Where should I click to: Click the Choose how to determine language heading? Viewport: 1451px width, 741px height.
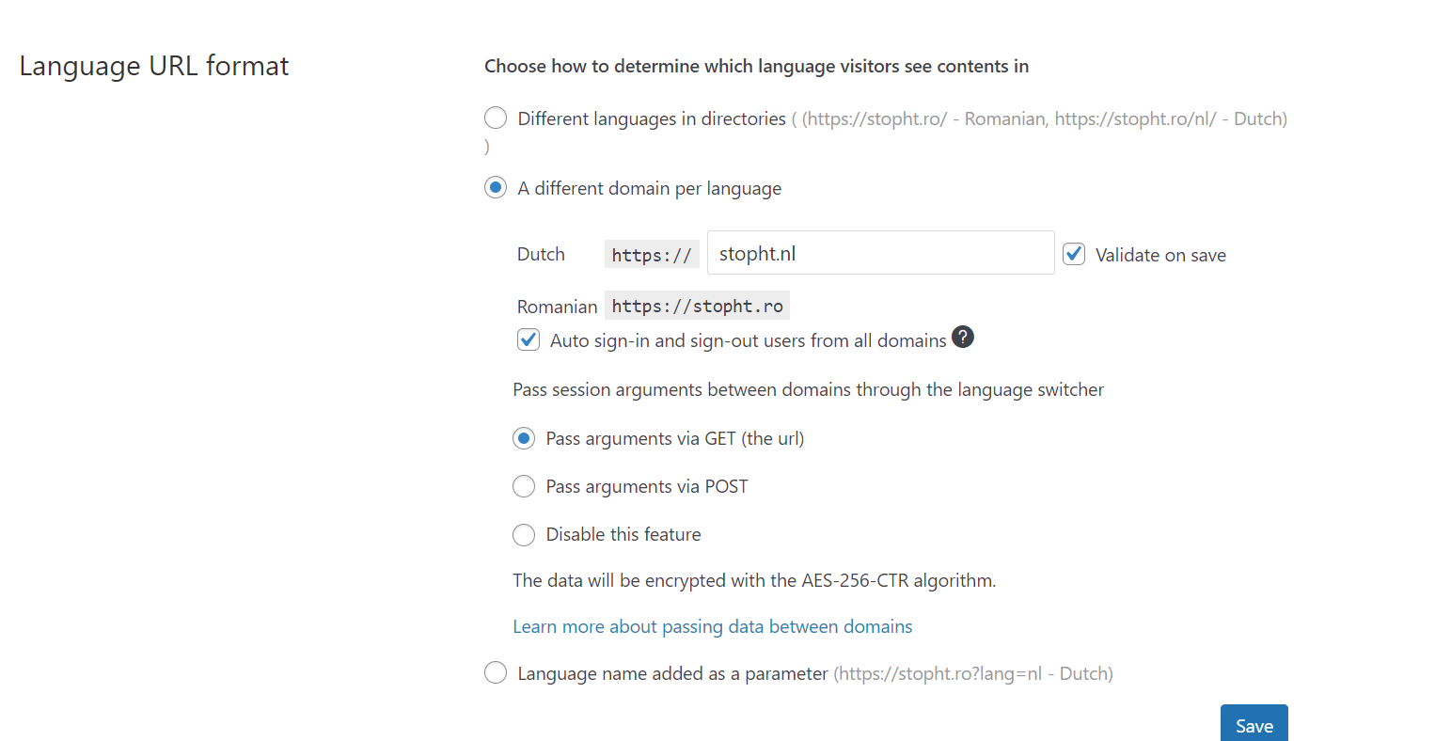click(757, 66)
